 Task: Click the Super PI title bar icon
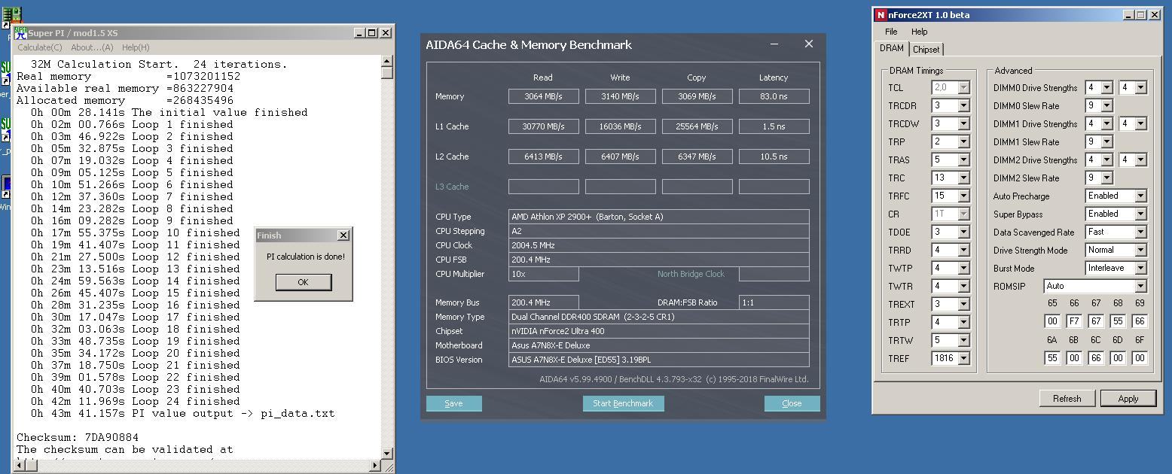[x=22, y=32]
